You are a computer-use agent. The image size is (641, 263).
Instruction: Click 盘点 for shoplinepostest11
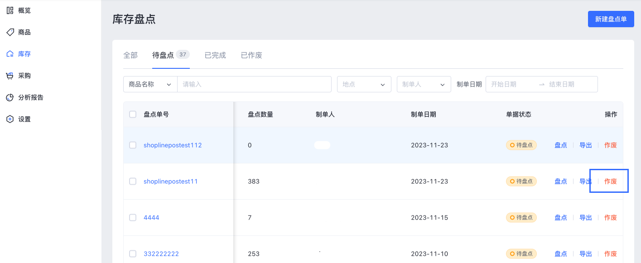tap(561, 182)
